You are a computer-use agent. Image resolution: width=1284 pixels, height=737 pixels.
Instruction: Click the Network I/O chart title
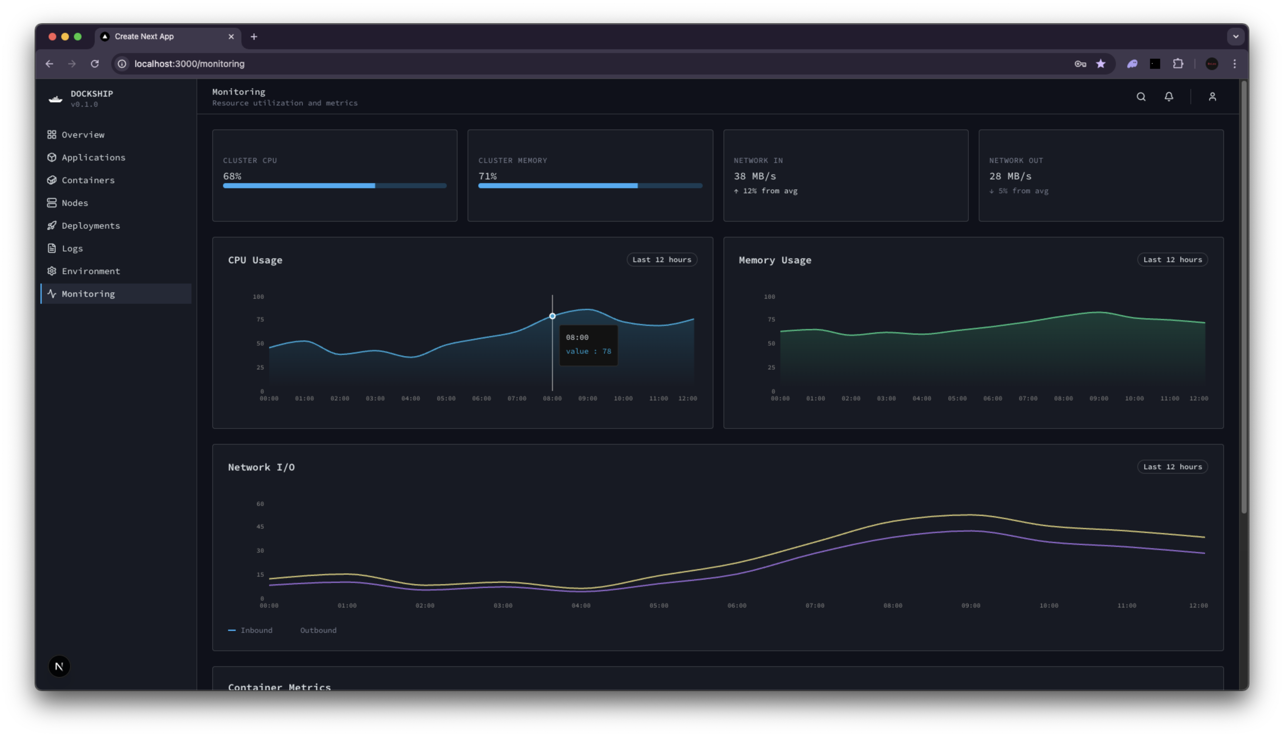tap(261, 467)
